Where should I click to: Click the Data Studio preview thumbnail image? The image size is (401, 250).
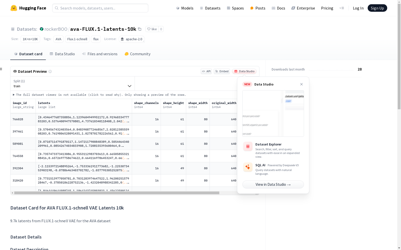coord(273,113)
